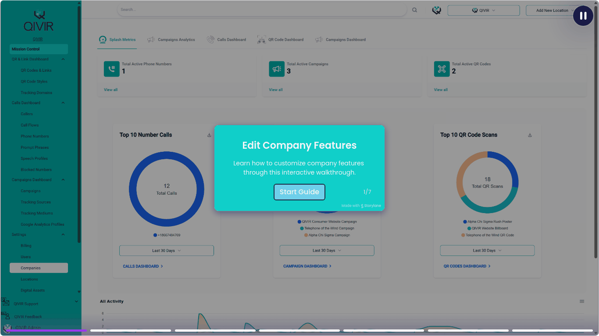The width and height of the screenshot is (599, 336).
Task: Collapse the Calls Dashboard sidebar group
Action: (63, 103)
